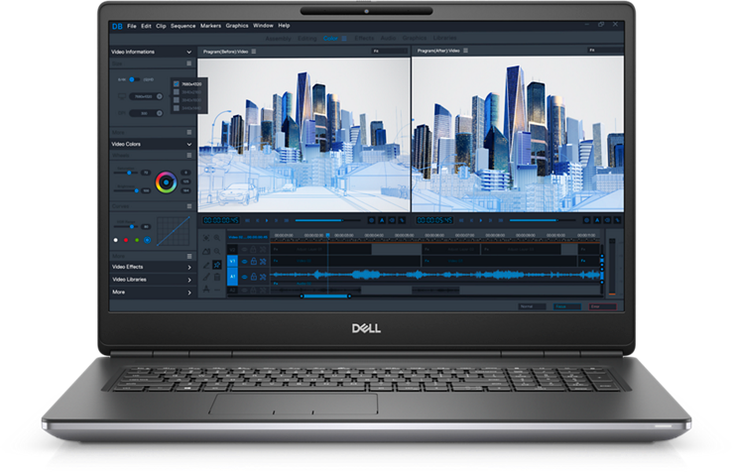Click plus button beside 7680x4320 field
This screenshot has width=732, height=472.
(160, 96)
